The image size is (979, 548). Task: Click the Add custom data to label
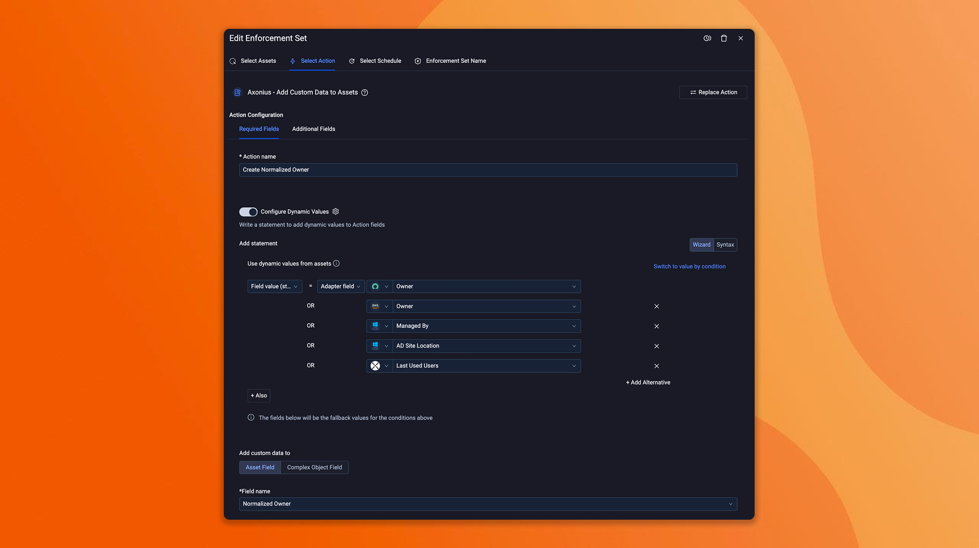click(x=265, y=453)
